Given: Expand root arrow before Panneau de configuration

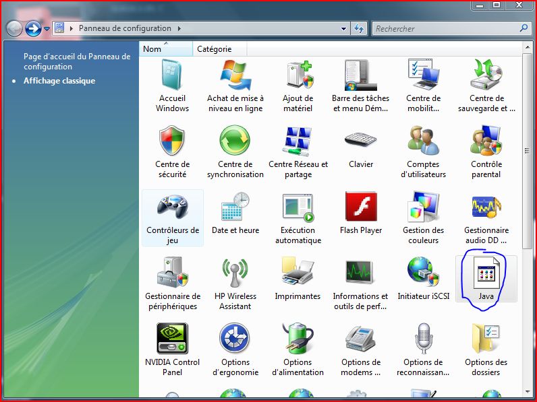Looking at the screenshot, I should [72, 29].
